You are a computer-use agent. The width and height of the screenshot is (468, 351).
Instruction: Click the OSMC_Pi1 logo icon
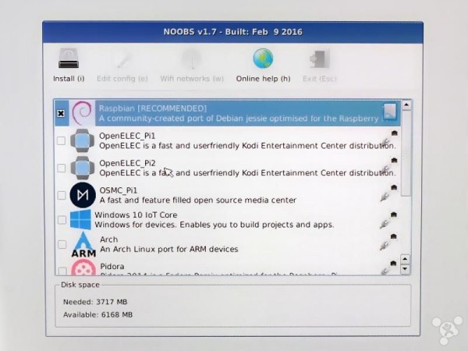click(x=82, y=195)
